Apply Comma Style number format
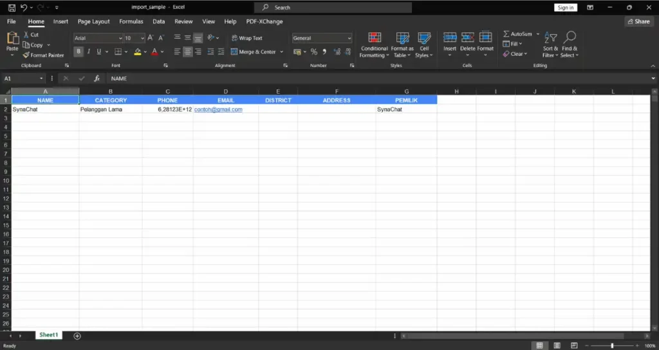The height and width of the screenshot is (350, 659). coord(324,51)
